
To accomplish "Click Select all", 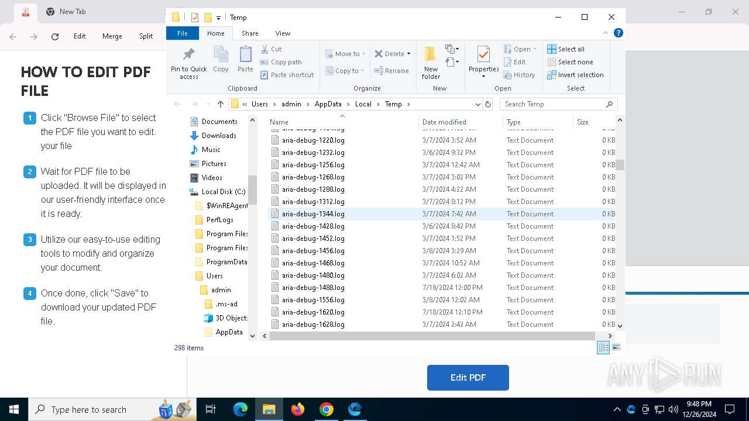I will 566,49.
